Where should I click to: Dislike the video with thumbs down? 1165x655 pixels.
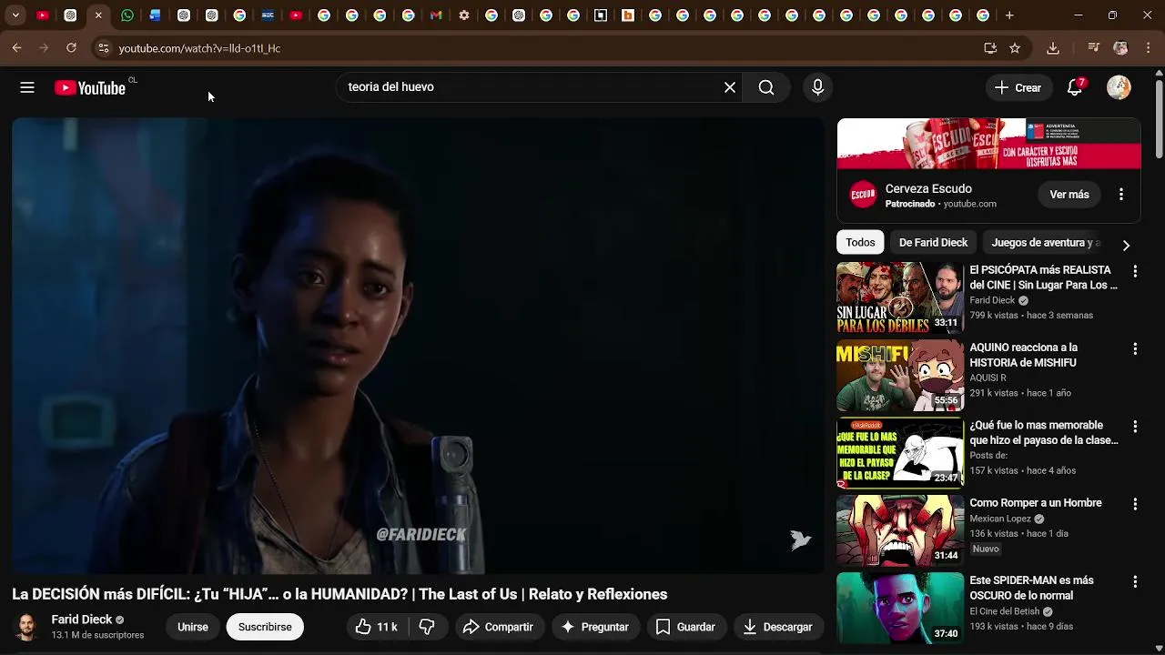pos(427,627)
